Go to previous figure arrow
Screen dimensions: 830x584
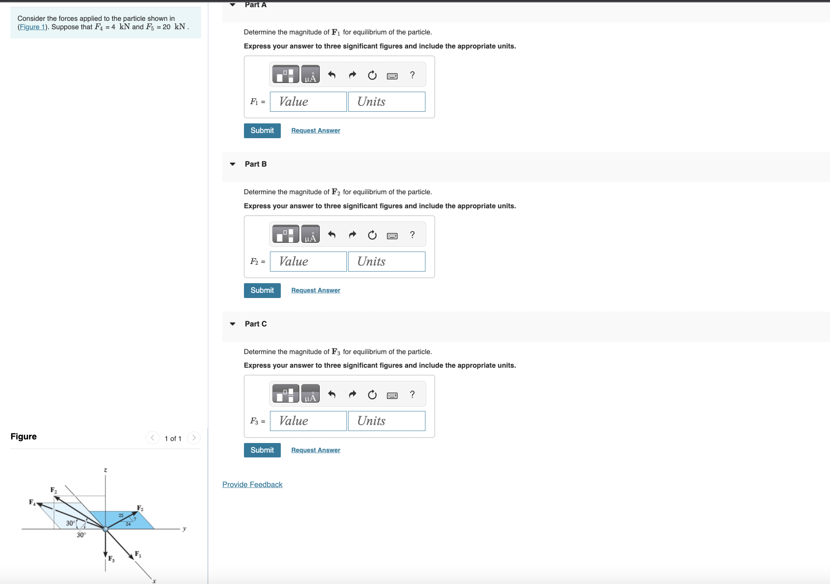tap(152, 438)
